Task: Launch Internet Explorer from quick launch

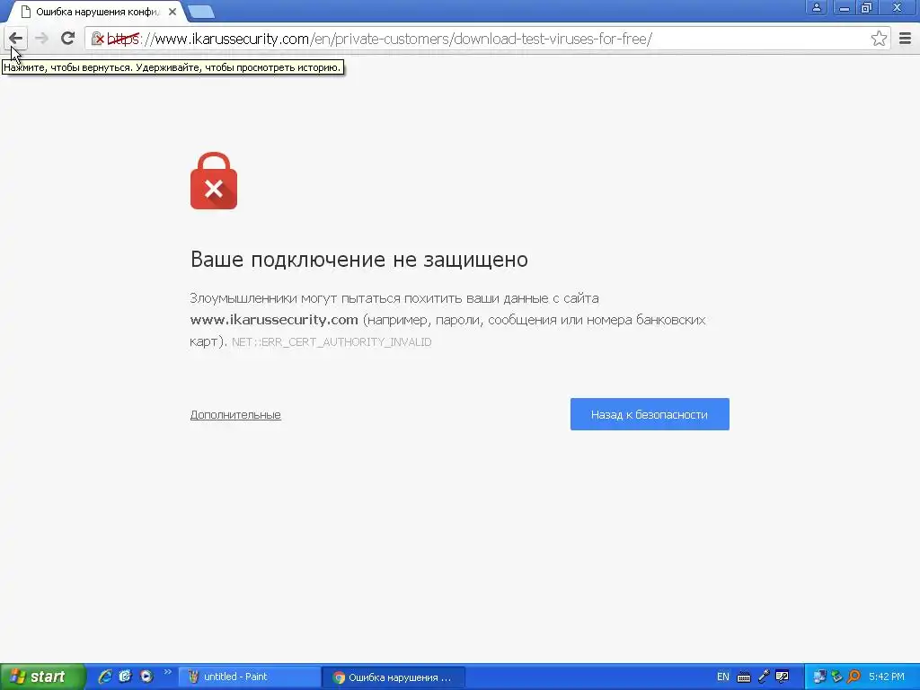Action: coord(105,677)
